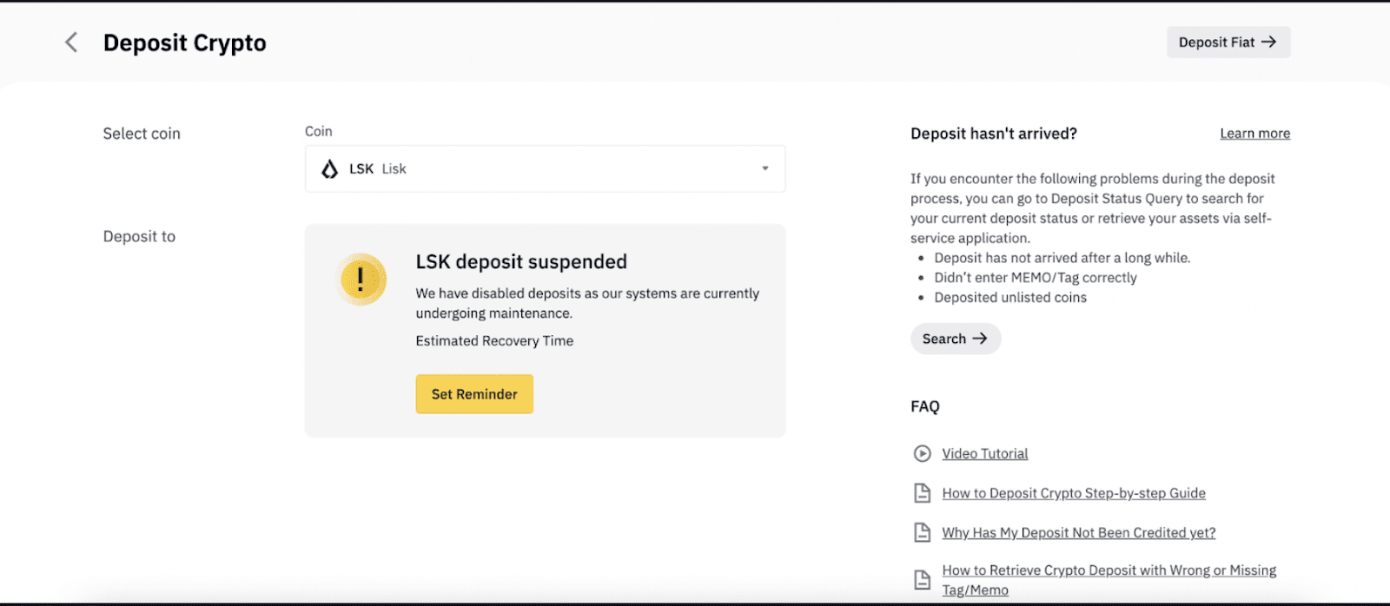Viewport: 1390px width, 606px height.
Task: Expand the coin list using the caret arrow
Action: coord(765,168)
